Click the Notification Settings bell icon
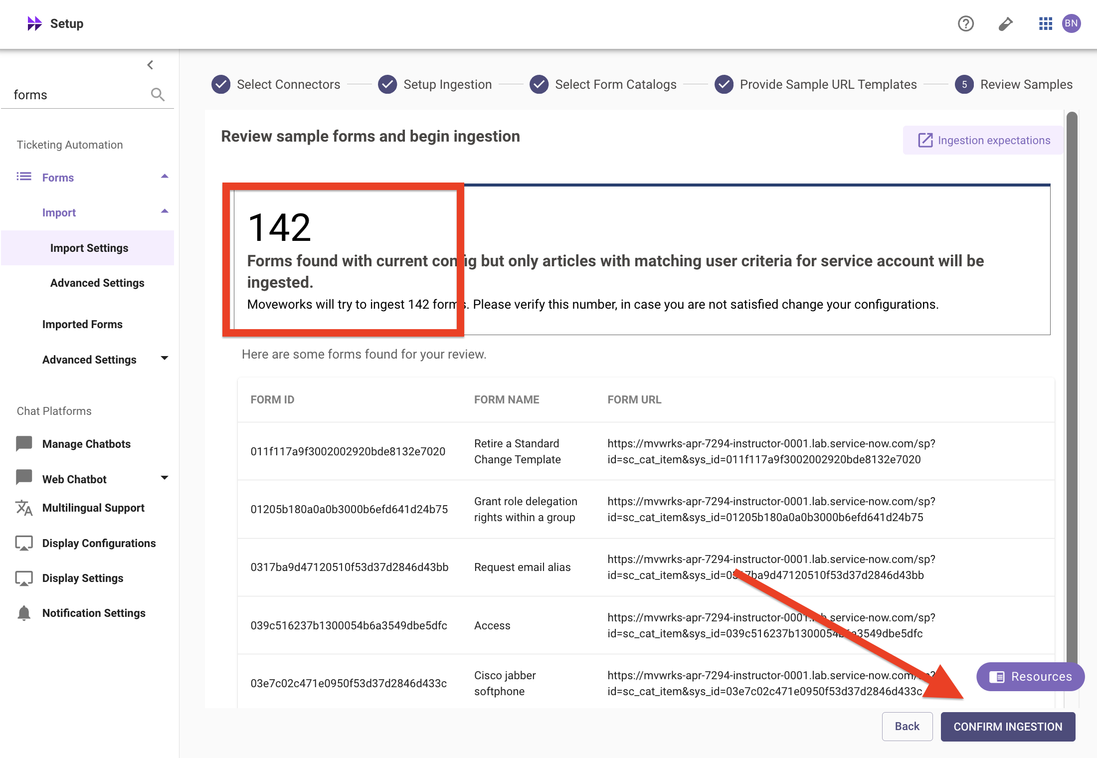This screenshot has width=1097, height=758. pos(24,613)
